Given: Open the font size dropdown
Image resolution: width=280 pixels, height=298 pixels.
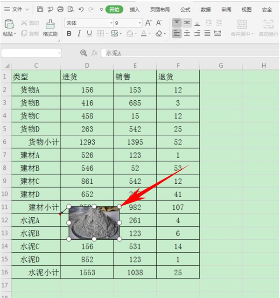Looking at the screenshot, I should (140, 23).
